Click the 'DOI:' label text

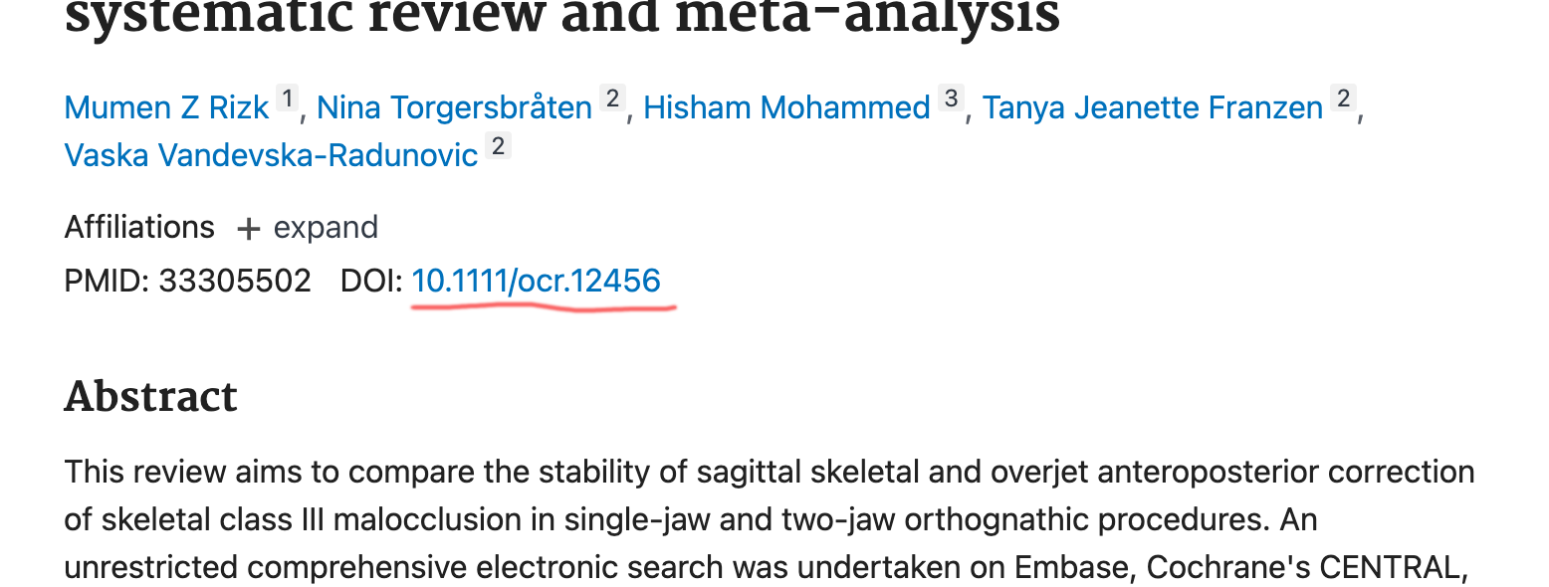pos(372,281)
